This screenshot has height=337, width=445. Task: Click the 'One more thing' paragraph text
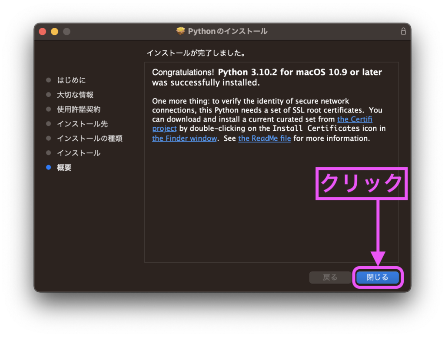click(269, 119)
